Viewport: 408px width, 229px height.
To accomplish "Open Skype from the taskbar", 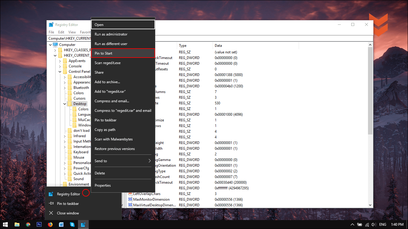I will tap(72, 225).
